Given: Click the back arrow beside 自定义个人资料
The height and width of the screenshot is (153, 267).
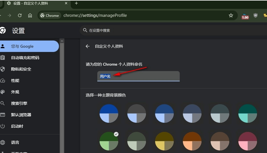Looking at the screenshot, I should tap(88, 46).
